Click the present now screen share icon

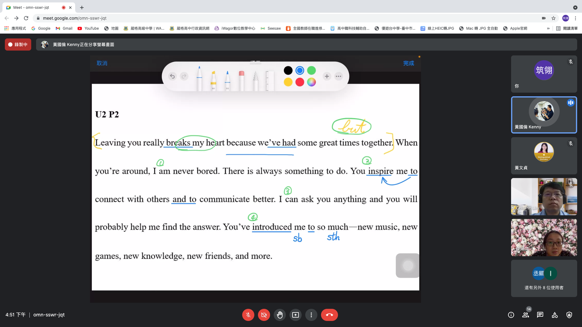tap(295, 315)
